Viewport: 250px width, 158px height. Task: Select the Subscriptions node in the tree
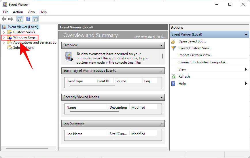(23, 48)
